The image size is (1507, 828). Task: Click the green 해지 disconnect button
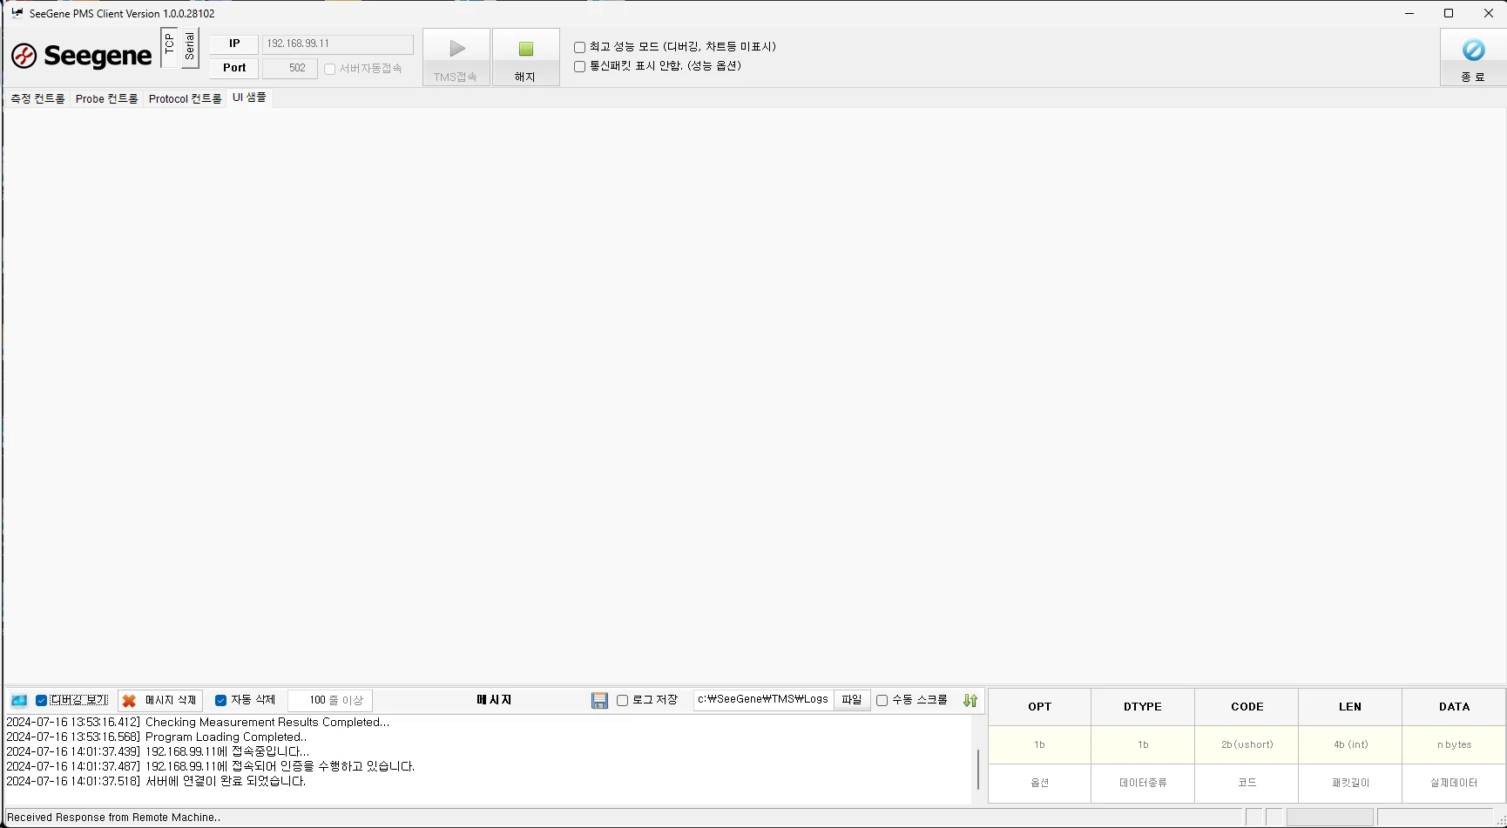click(525, 57)
